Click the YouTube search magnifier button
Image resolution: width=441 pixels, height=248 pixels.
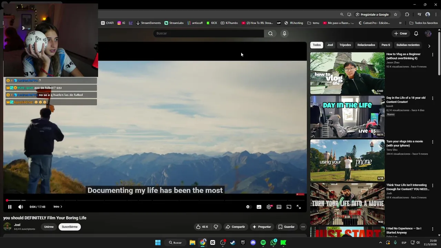[x=270, y=33]
